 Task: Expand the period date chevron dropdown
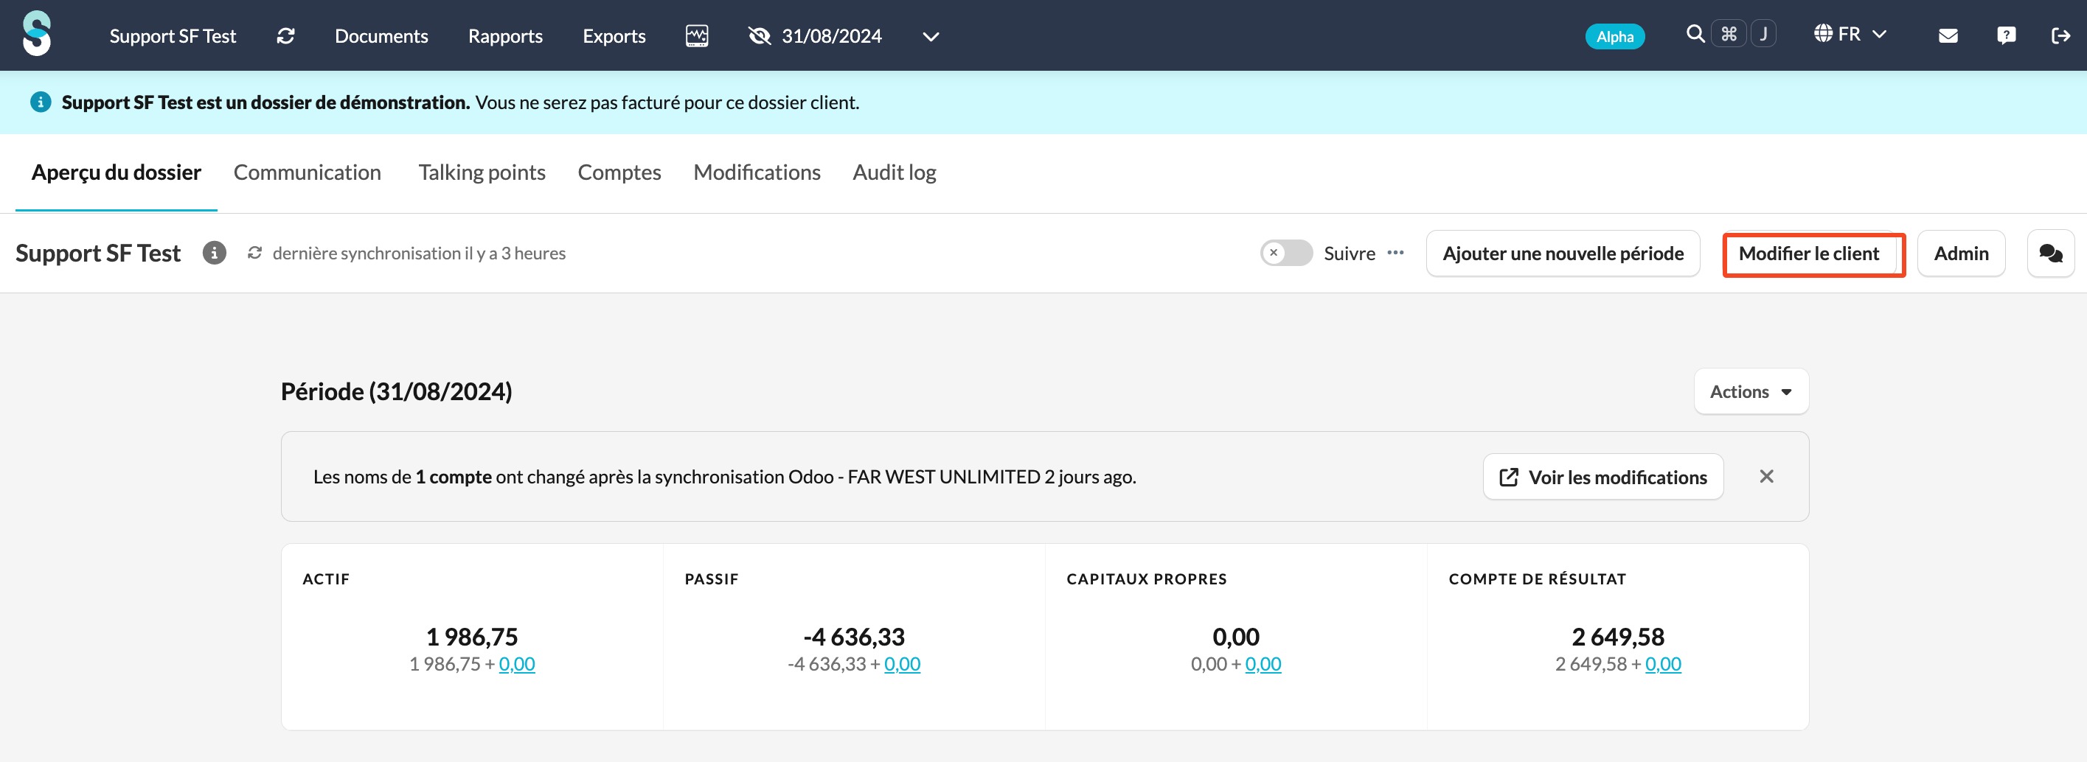(931, 36)
